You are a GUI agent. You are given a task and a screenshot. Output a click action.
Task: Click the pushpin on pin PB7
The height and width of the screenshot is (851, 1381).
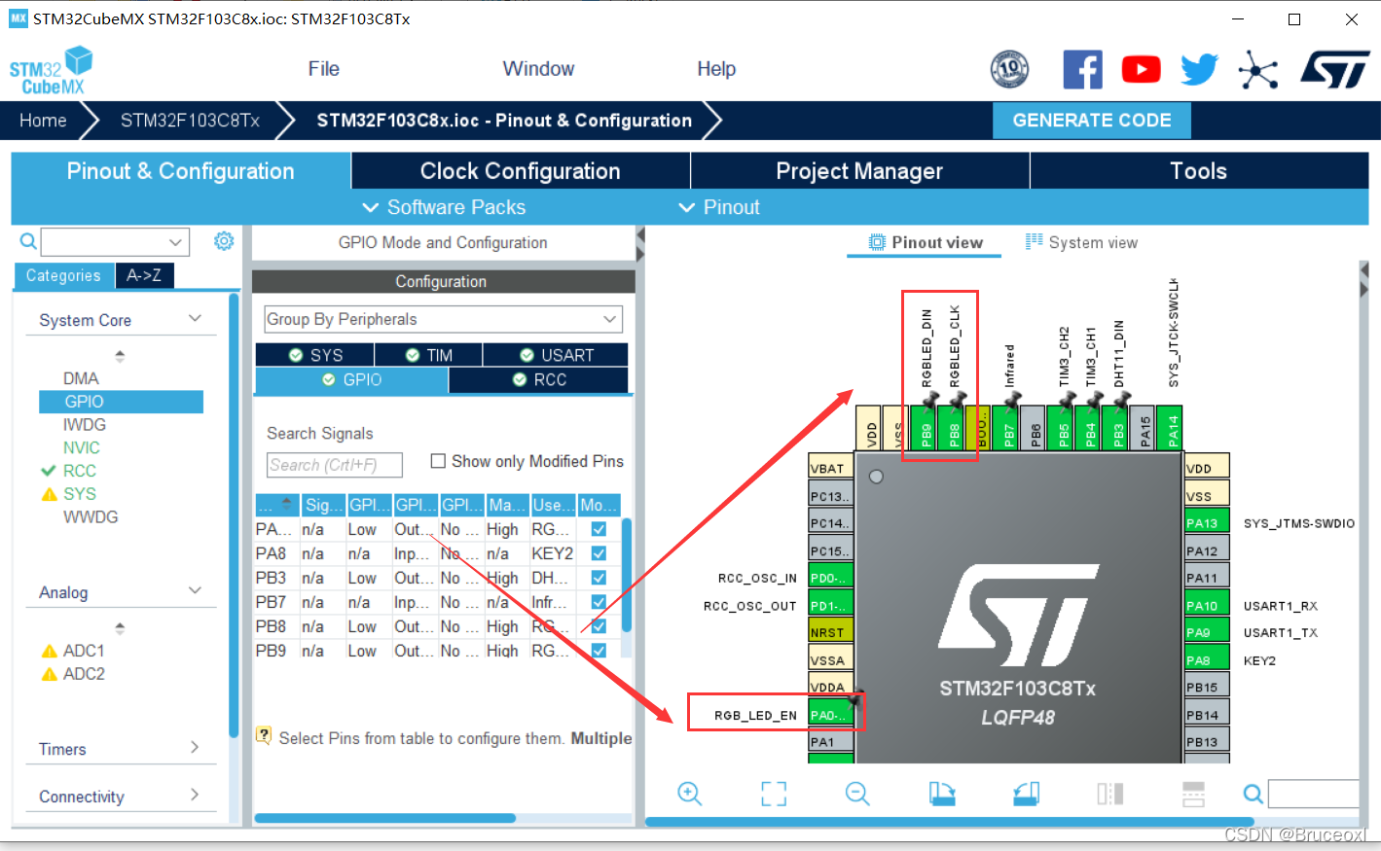(x=1012, y=399)
